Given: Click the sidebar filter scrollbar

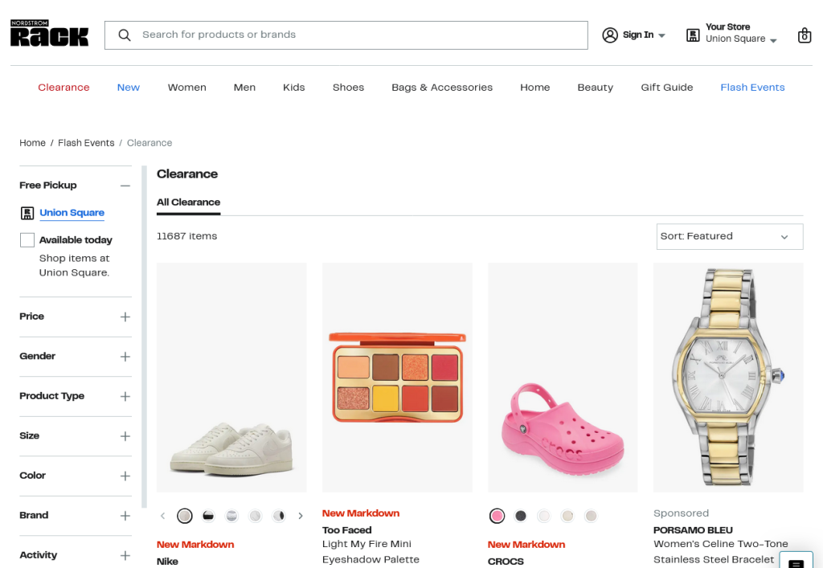Looking at the screenshot, I should click(x=145, y=337).
